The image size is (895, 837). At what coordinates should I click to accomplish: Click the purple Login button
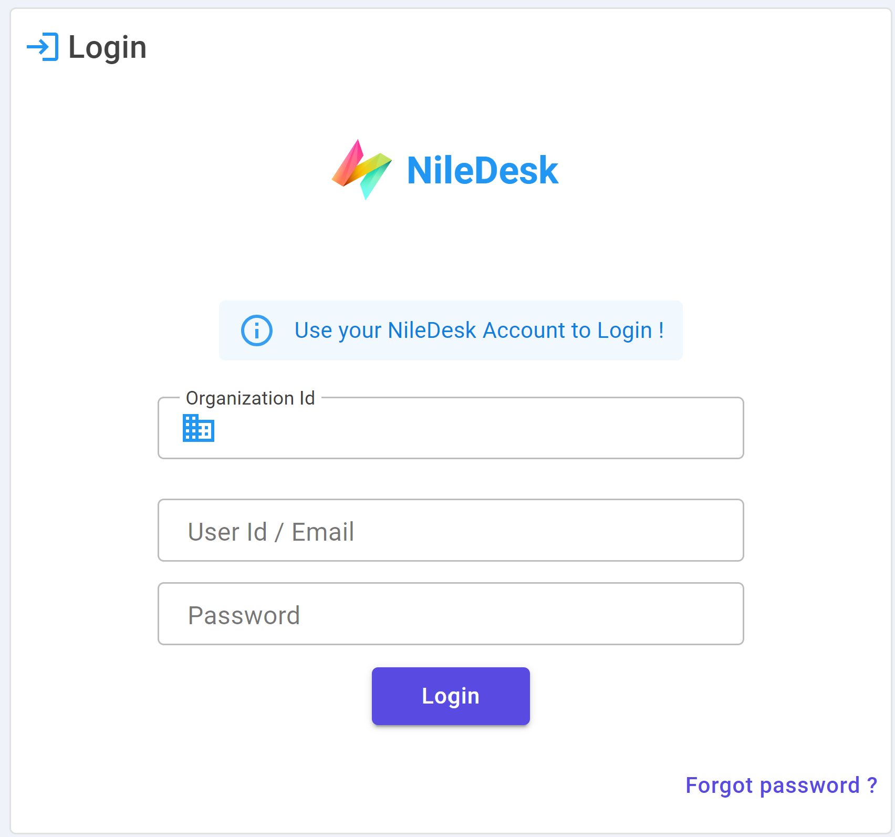pyautogui.click(x=451, y=696)
